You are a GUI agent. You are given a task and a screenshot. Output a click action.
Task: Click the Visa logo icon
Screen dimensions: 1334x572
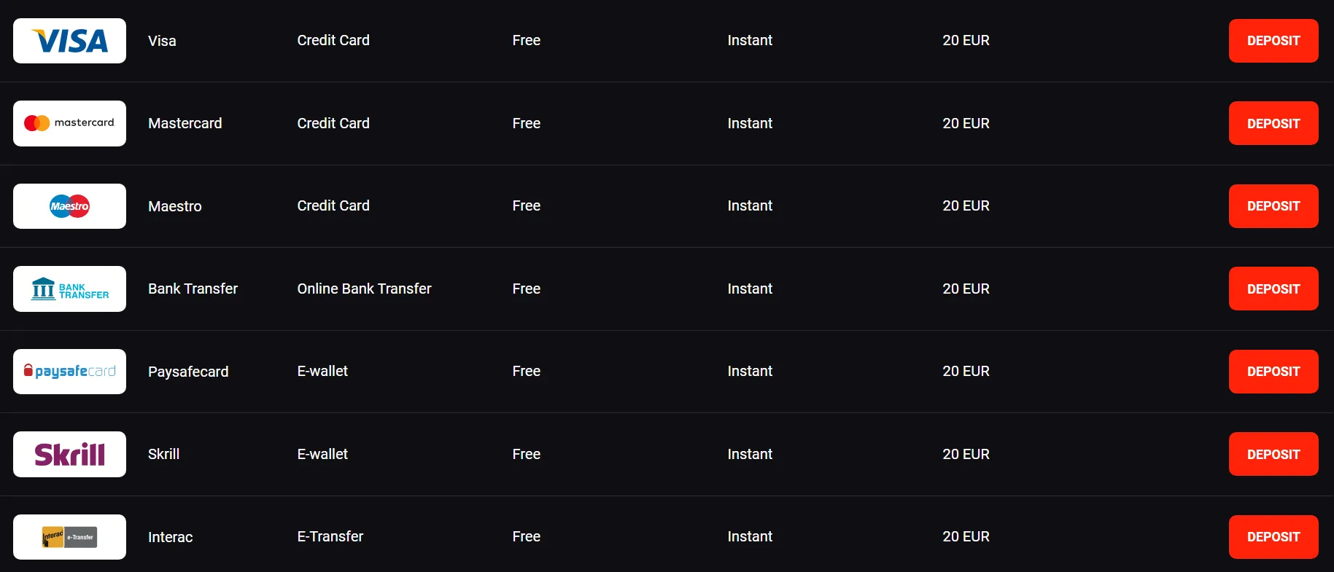[x=69, y=41]
